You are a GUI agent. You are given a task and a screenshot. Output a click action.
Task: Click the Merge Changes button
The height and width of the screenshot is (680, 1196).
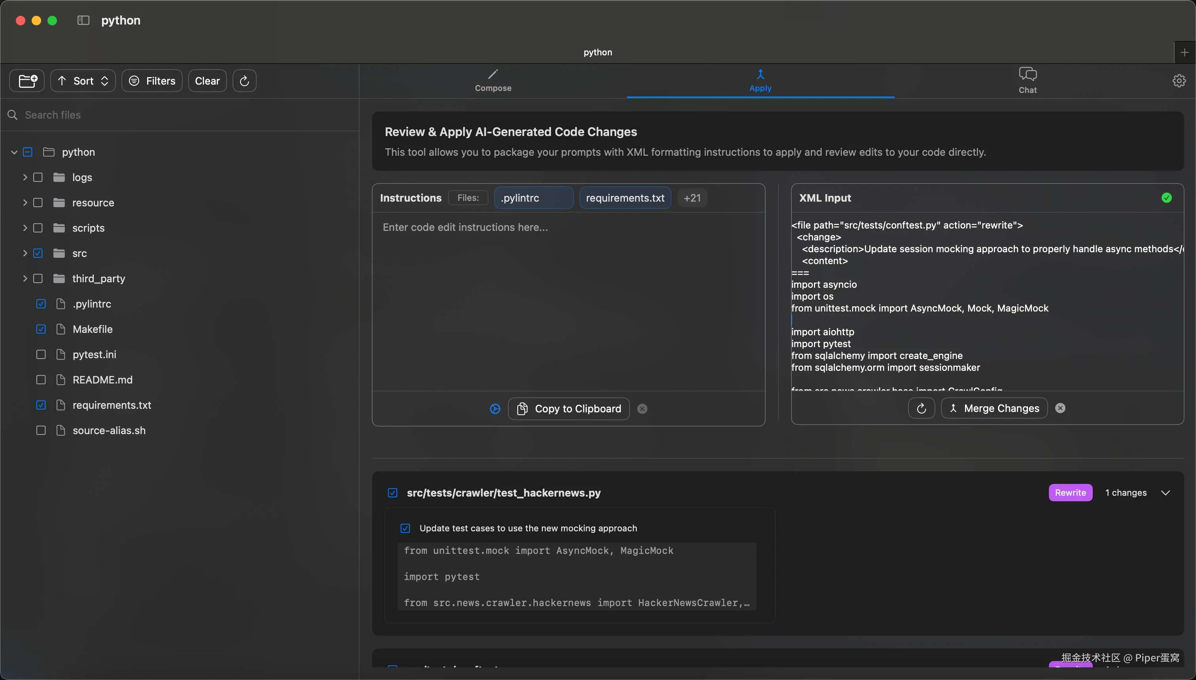point(994,408)
